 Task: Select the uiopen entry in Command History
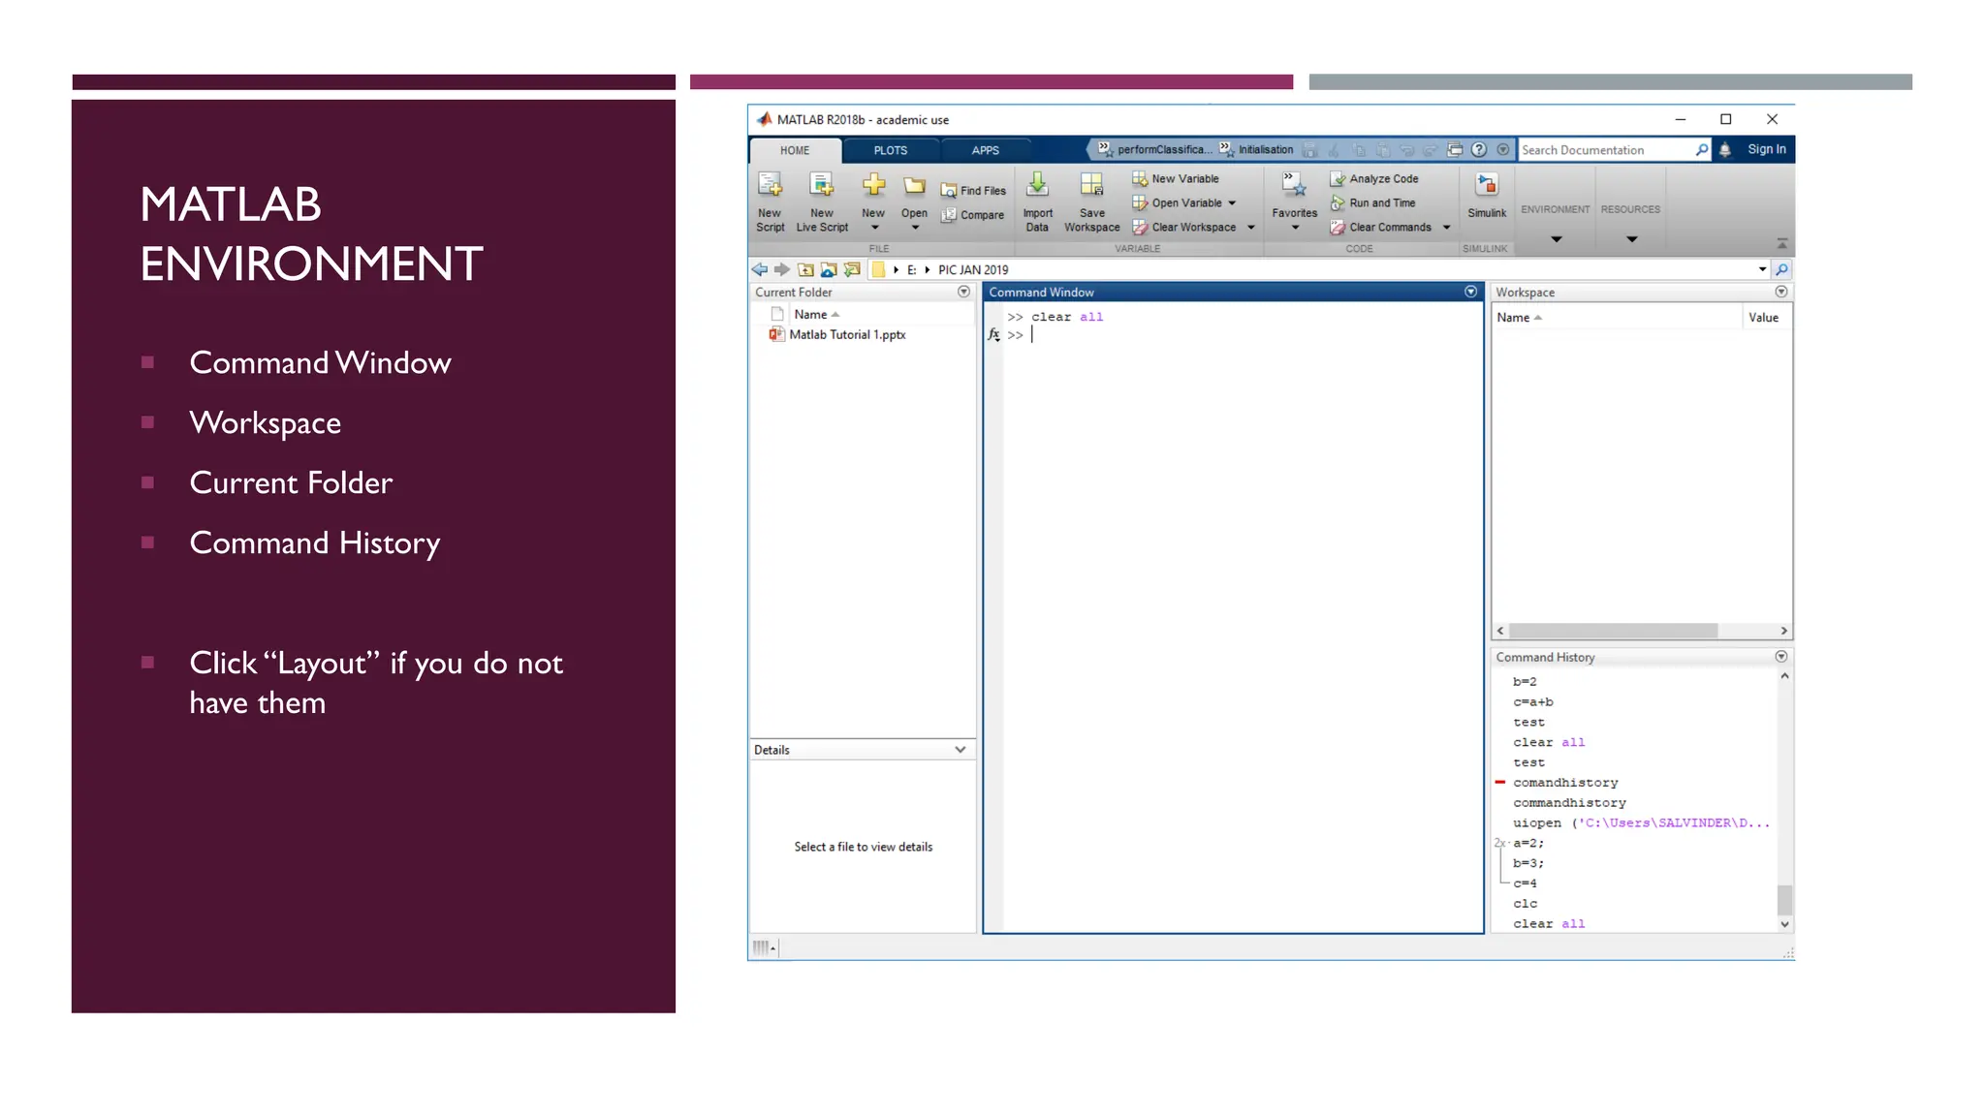[1641, 823]
